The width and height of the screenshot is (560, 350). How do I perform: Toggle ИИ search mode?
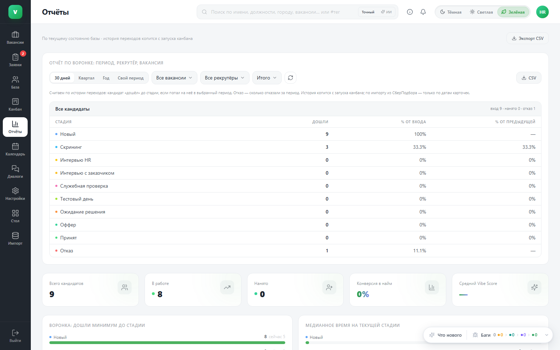(x=386, y=12)
